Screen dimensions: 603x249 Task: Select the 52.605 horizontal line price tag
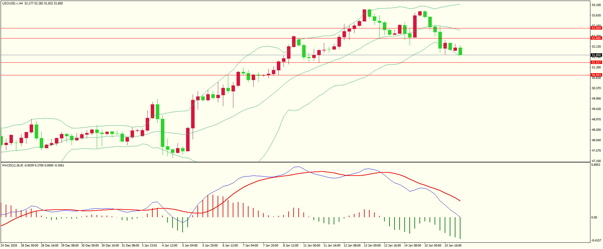click(596, 38)
